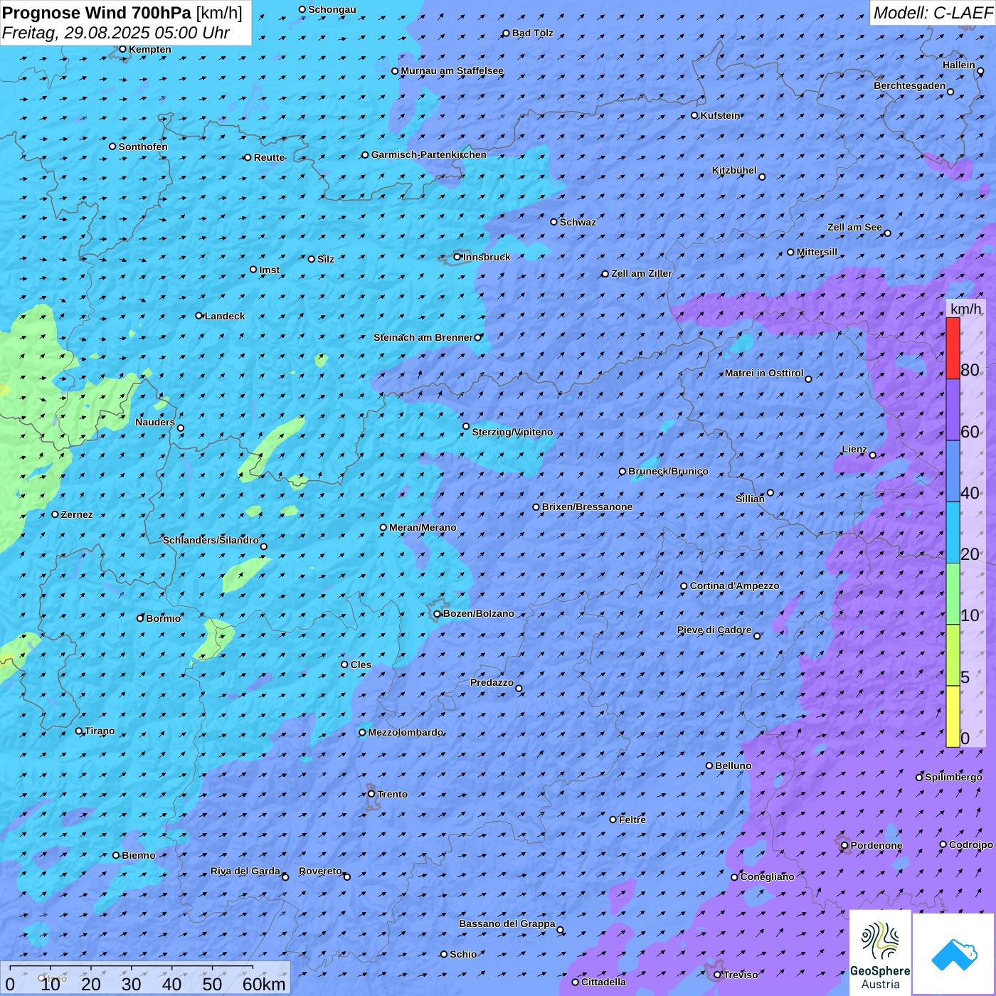Click the forecast date 'Freitag, 29.08.2025 05:00 Uhr'
The image size is (996, 996).
click(x=116, y=33)
